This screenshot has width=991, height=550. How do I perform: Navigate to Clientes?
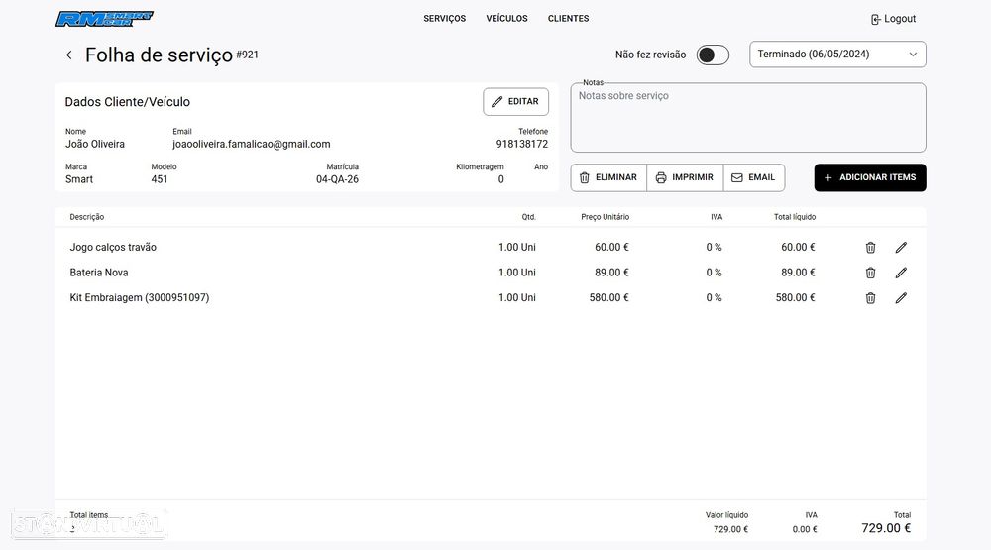568,19
